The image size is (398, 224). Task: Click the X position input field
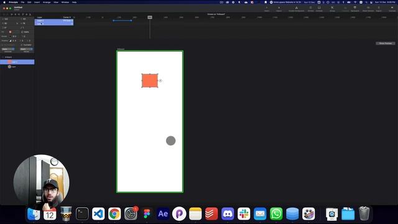[x=9, y=19]
